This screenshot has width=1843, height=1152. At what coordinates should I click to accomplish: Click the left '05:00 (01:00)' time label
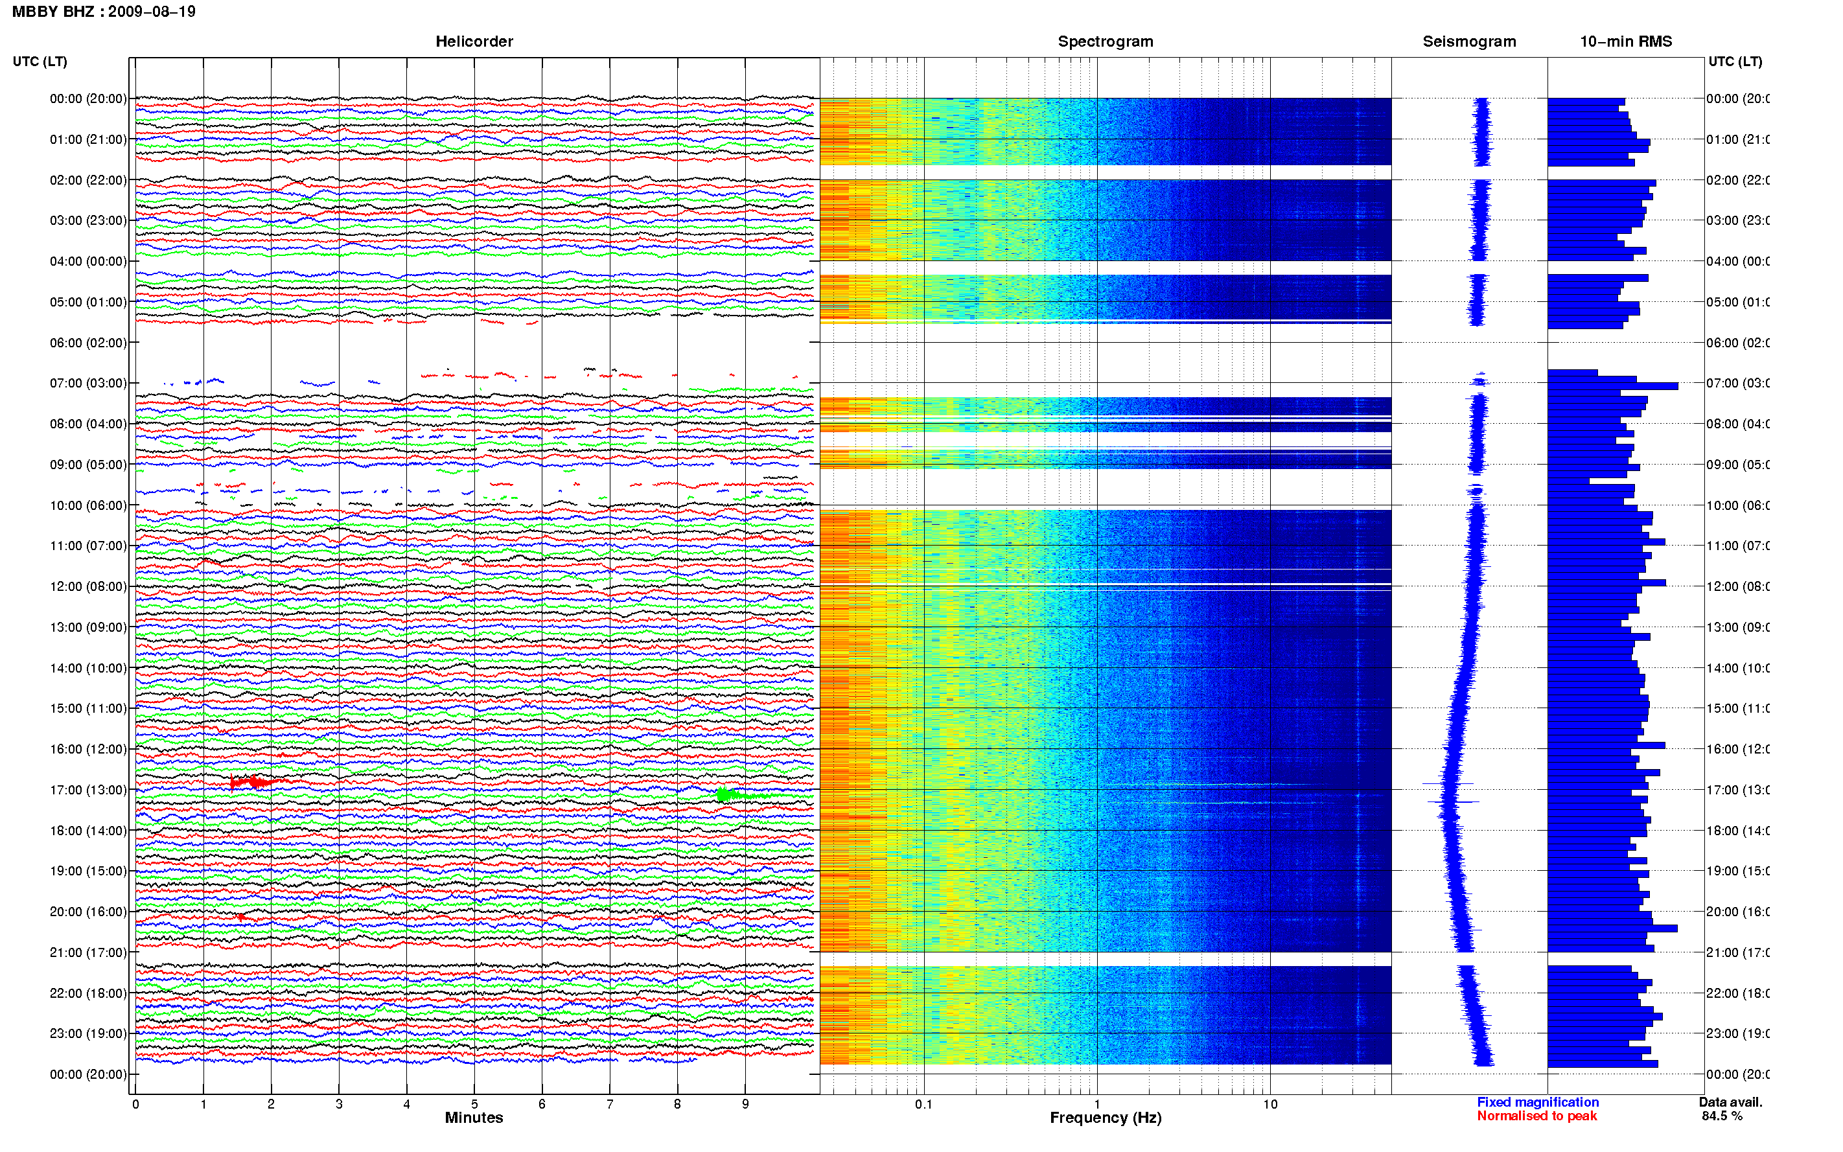(x=87, y=302)
